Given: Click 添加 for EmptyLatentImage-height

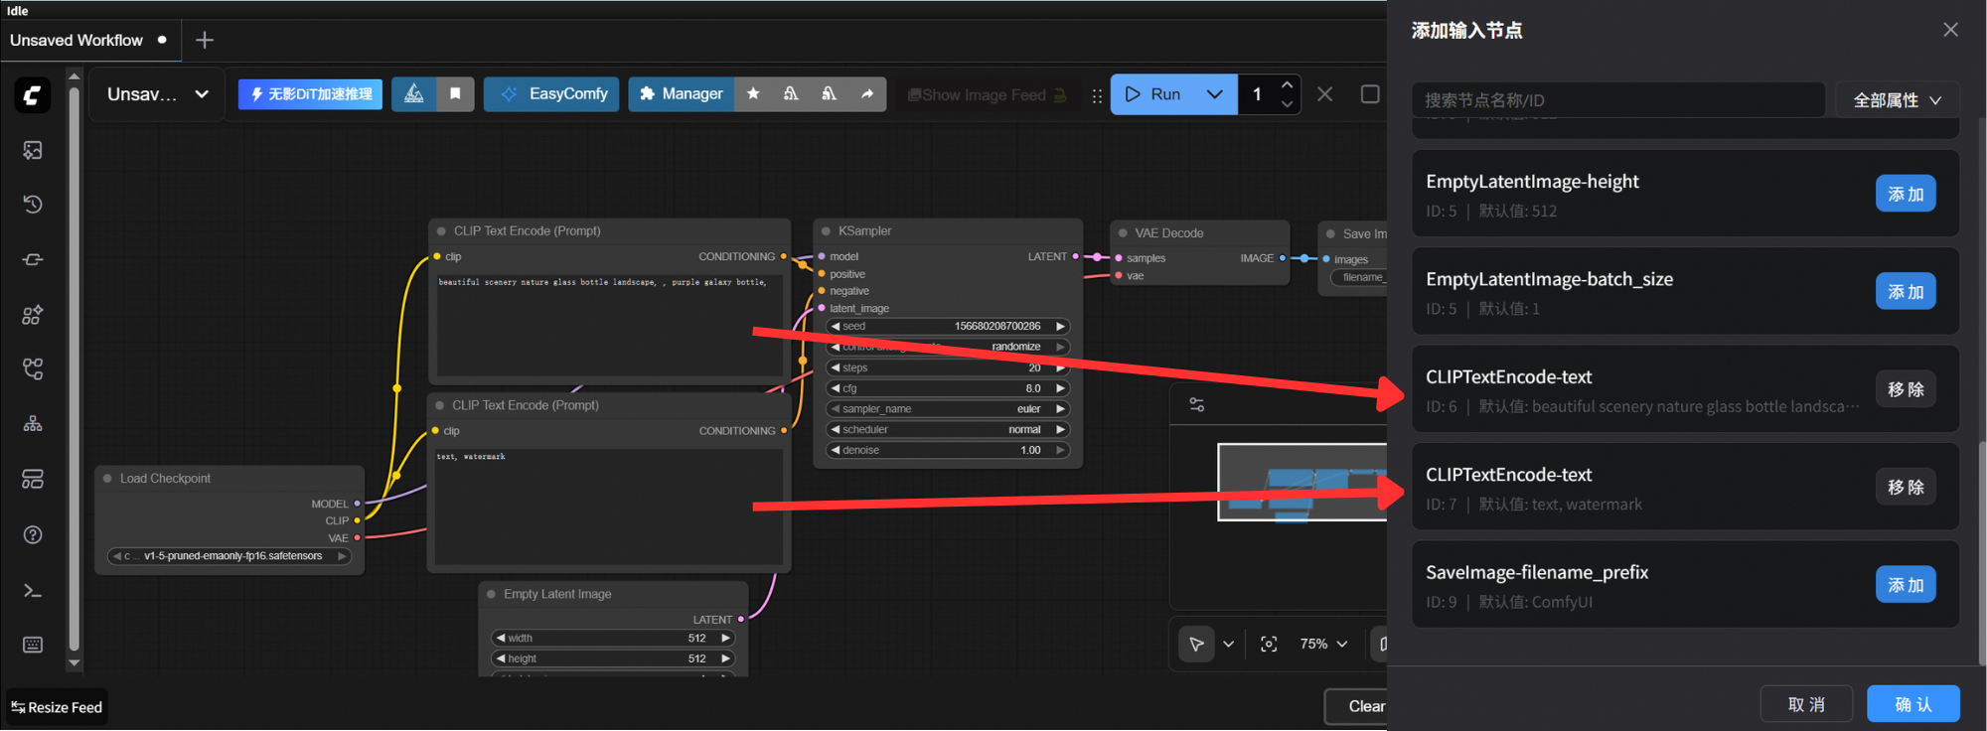Looking at the screenshot, I should 1905,195.
